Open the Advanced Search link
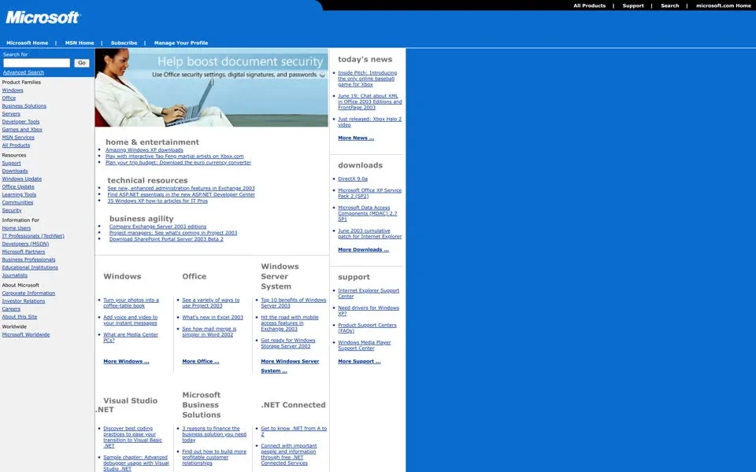756x472 pixels. 23,72
